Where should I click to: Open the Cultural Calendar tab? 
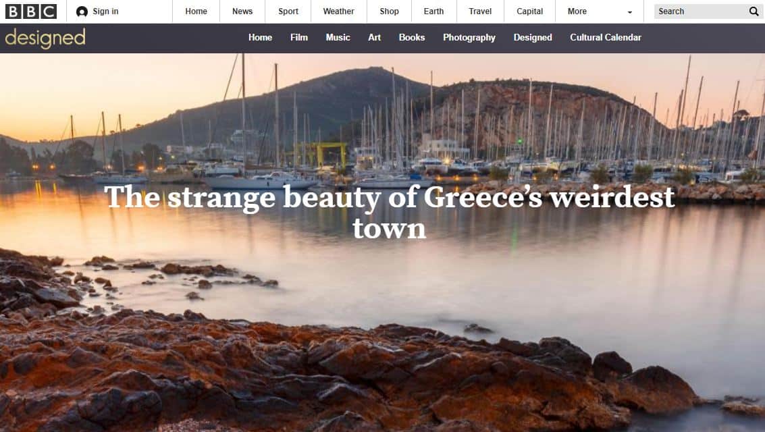pyautogui.click(x=606, y=38)
